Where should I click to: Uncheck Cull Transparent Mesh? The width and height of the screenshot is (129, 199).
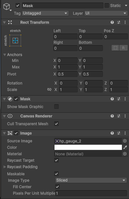(56, 124)
